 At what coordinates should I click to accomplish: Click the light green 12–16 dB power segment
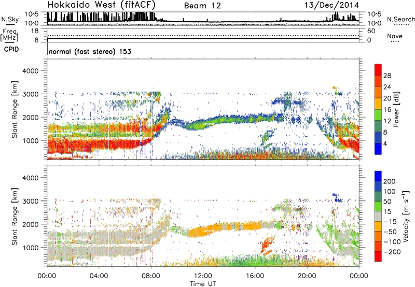point(378,115)
